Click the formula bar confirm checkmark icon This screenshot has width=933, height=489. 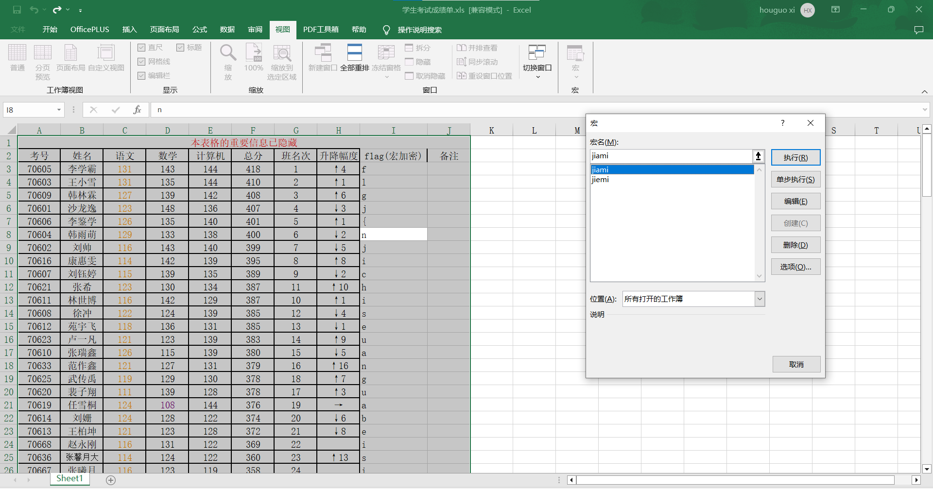point(116,110)
